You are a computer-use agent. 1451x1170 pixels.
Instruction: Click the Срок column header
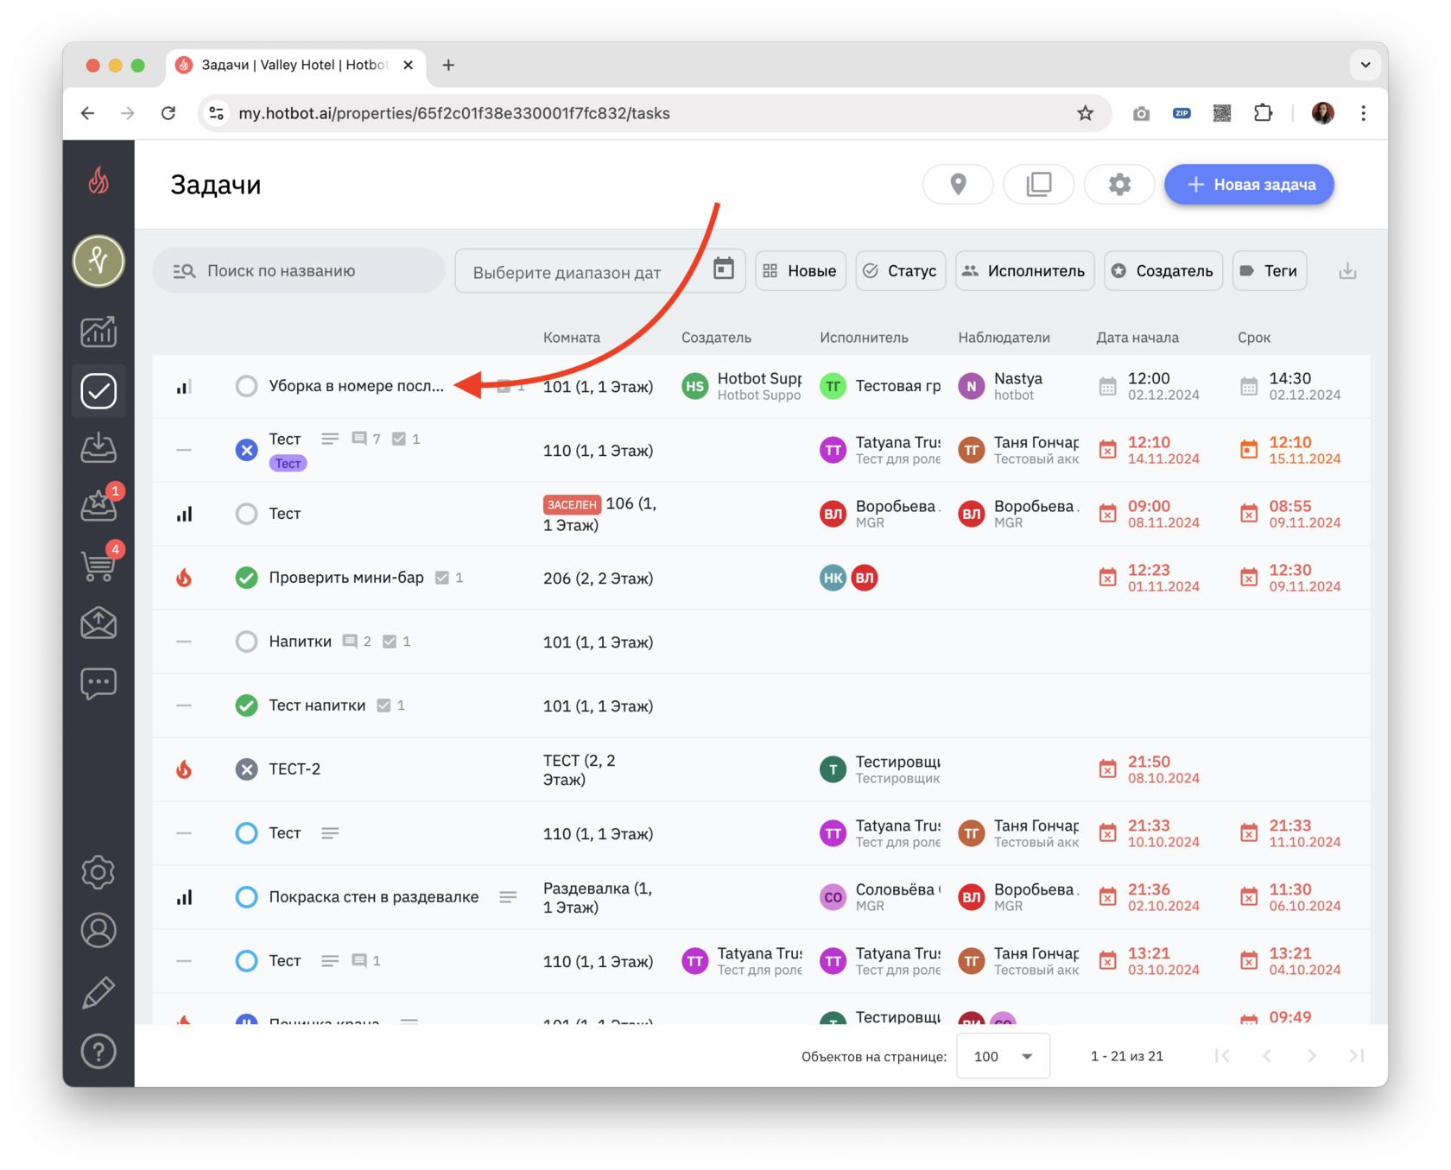click(x=1254, y=338)
